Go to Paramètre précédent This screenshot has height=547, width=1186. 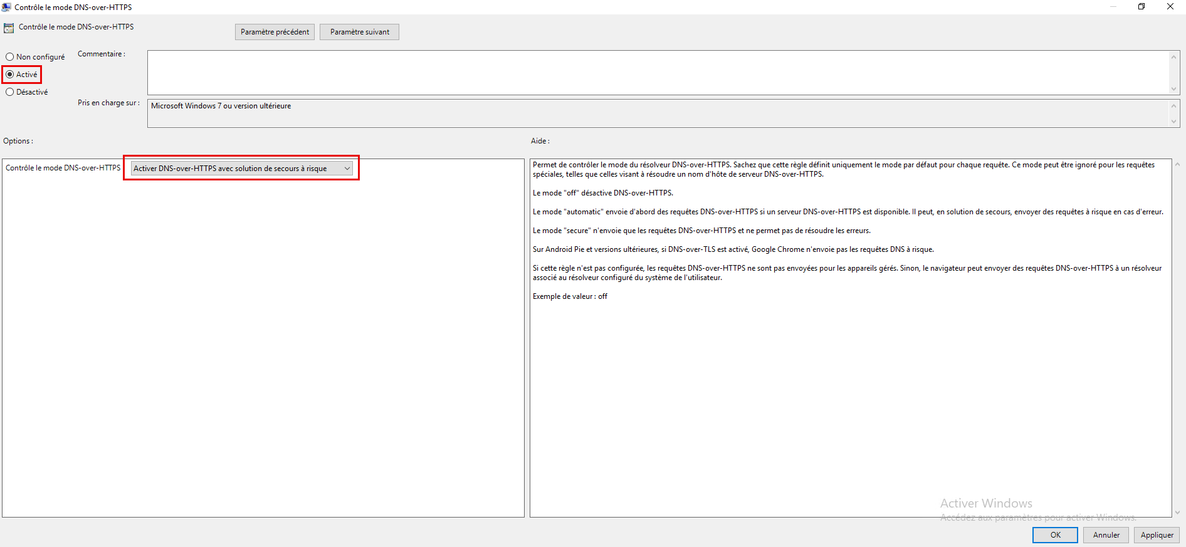[x=275, y=32]
